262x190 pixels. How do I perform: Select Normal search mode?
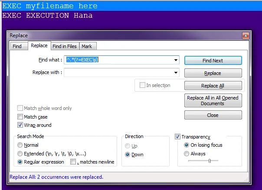click(x=20, y=145)
